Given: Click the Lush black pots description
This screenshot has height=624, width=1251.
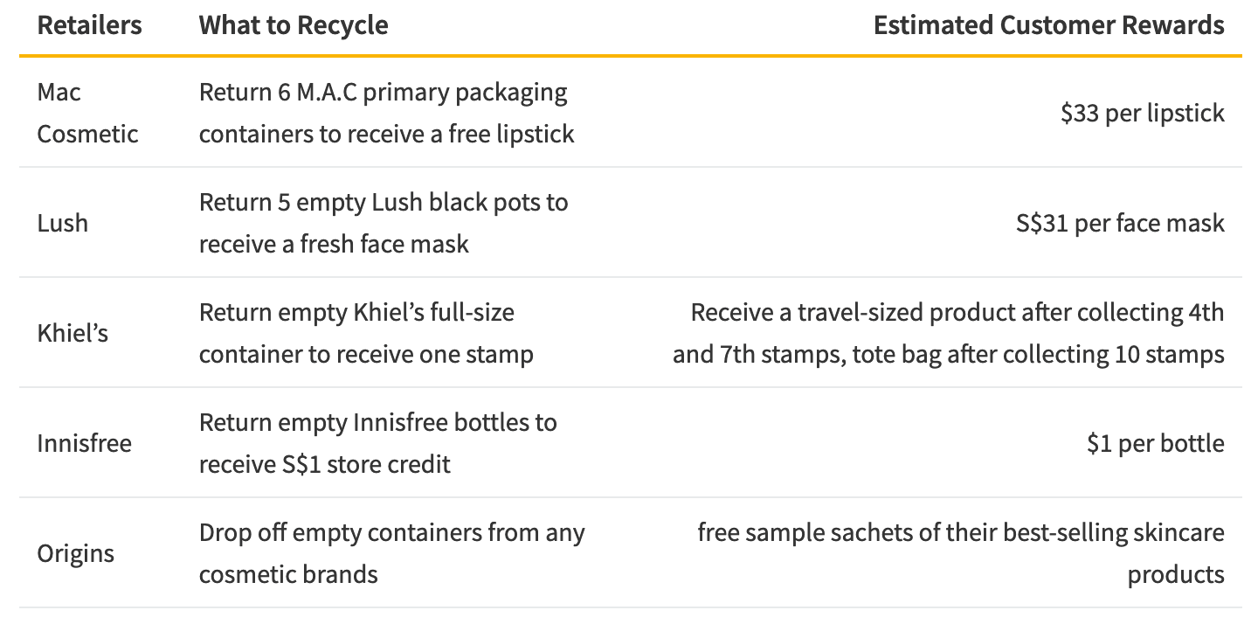Looking at the screenshot, I should click(383, 223).
